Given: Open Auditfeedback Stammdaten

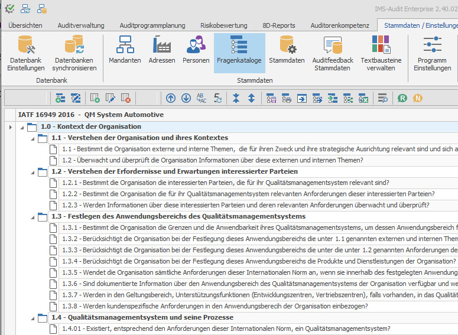Looking at the screenshot, I should [333, 53].
